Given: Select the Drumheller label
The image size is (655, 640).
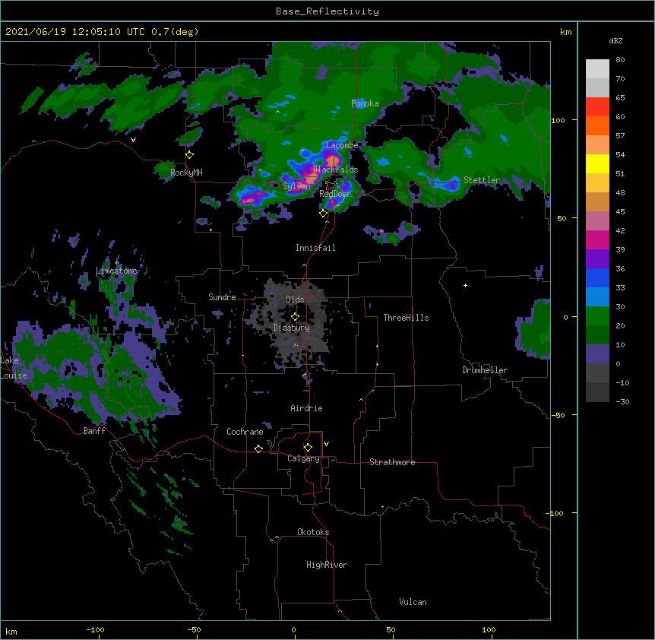Looking at the screenshot, I should click(485, 370).
